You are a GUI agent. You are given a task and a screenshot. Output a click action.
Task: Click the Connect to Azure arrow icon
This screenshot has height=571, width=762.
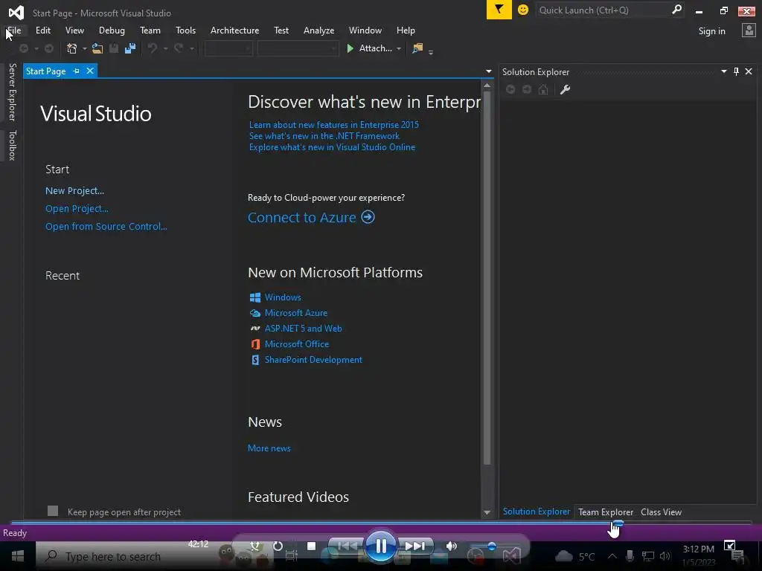pyautogui.click(x=368, y=216)
